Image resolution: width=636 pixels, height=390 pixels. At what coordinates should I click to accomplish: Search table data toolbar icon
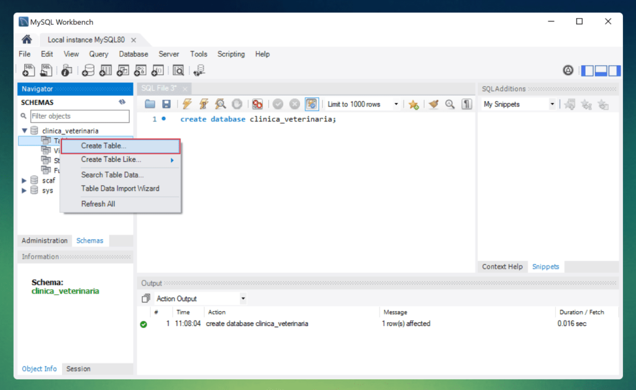(178, 71)
